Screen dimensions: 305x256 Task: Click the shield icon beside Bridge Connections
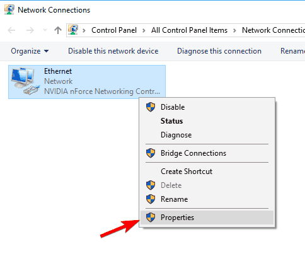pos(151,153)
